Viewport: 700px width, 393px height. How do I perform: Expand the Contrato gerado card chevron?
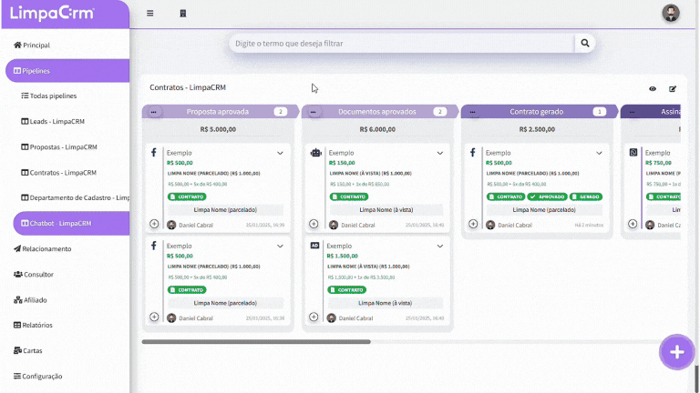point(599,153)
